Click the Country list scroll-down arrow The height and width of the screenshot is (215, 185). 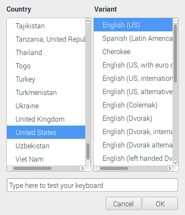coord(88,163)
